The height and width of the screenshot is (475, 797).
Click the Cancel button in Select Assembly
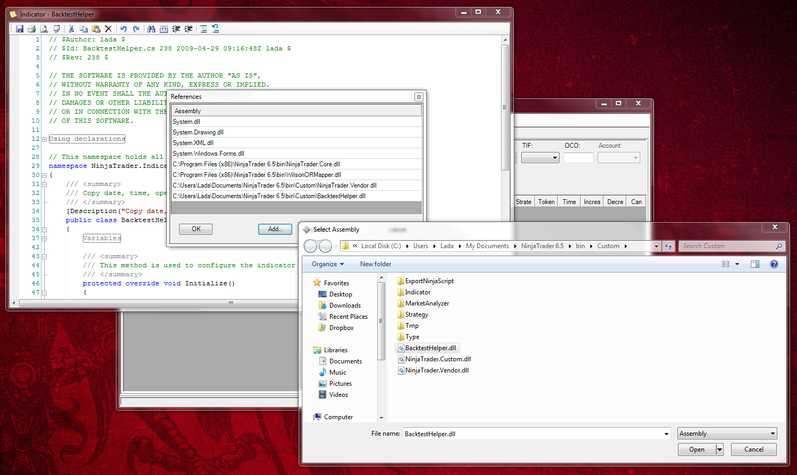coord(753,449)
